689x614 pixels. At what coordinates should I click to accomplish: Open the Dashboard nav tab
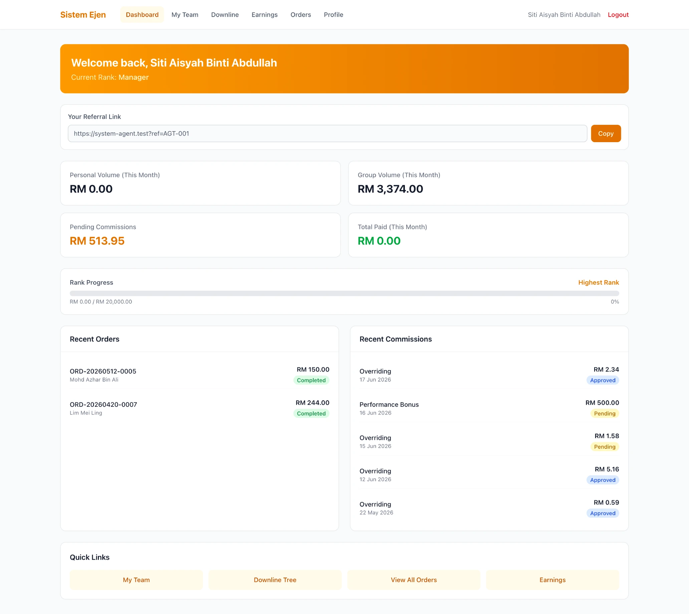tap(142, 14)
